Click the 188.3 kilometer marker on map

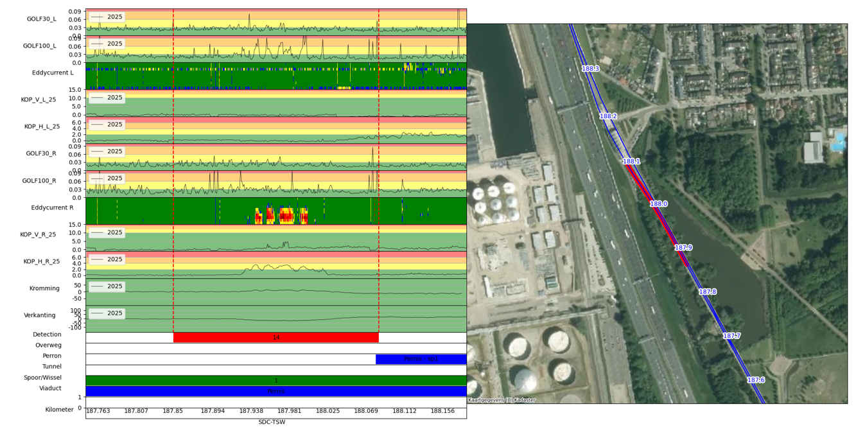point(591,69)
